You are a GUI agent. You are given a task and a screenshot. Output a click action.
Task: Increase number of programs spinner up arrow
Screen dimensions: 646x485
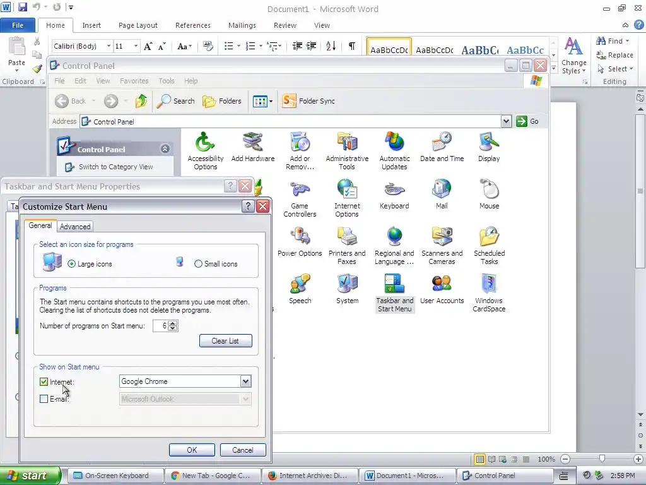[173, 323]
